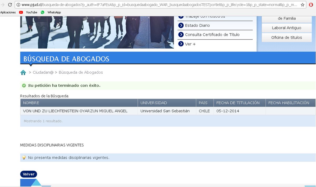
Task: Click the arrow icon beside Ver +
Action: [x=181, y=44]
